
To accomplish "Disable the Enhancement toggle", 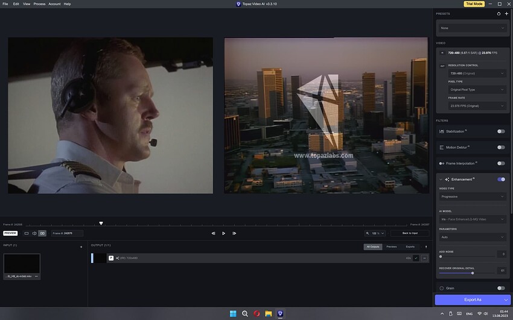I will tap(501, 179).
